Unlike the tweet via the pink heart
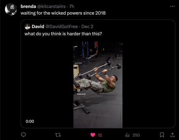The height and width of the screenshot is (140, 179). (x=93, y=135)
